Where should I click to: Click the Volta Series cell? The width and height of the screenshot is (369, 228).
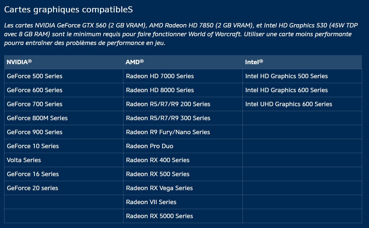click(x=24, y=160)
